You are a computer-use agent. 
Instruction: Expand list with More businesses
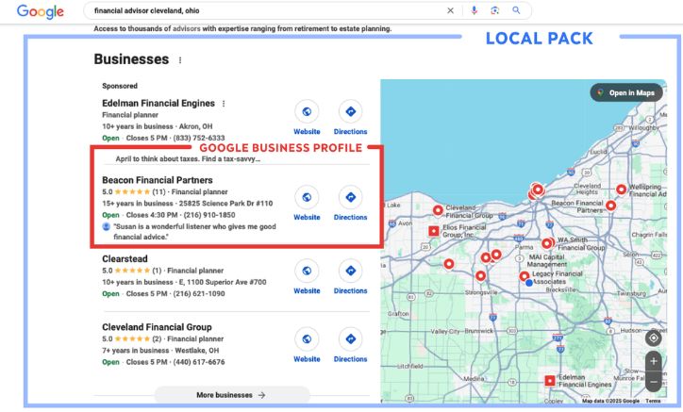(x=231, y=395)
